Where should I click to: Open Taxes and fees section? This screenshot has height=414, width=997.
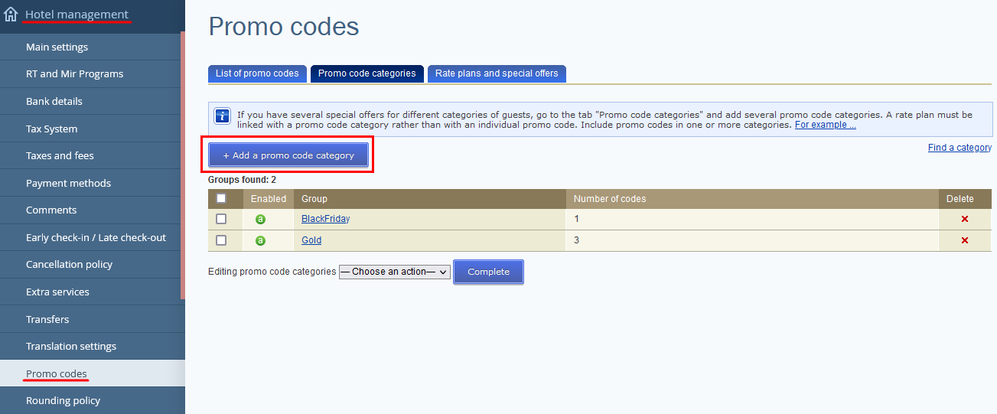tap(92, 155)
